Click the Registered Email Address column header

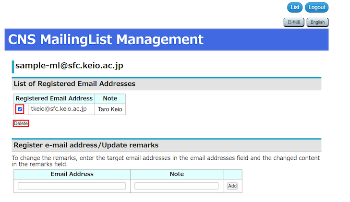tap(54, 98)
